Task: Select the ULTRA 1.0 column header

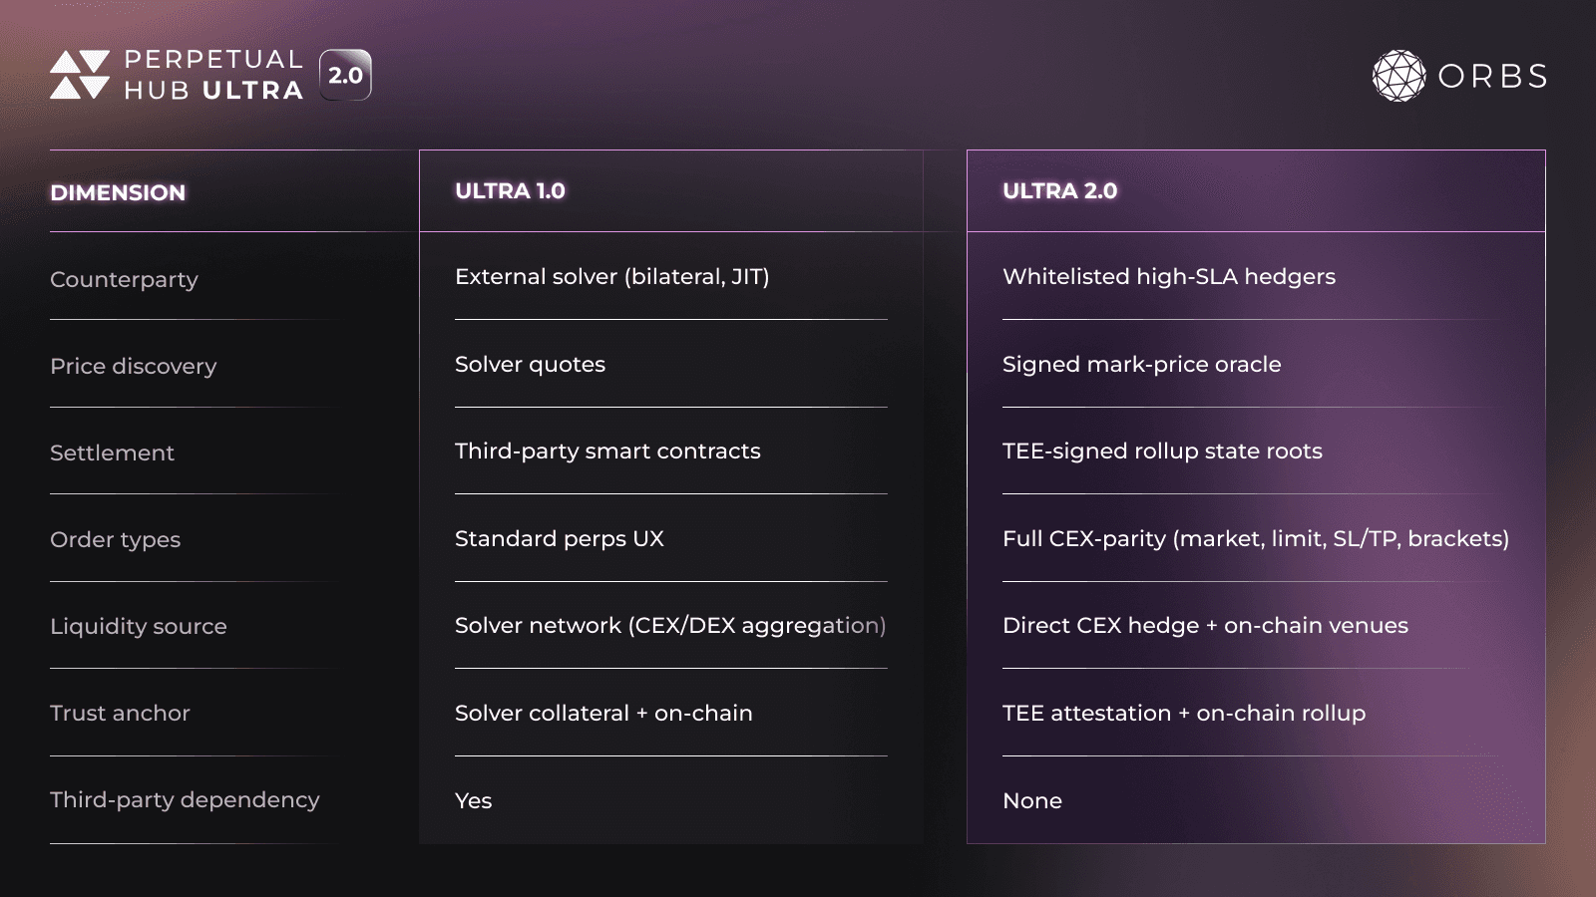Action: pyautogui.click(x=510, y=190)
